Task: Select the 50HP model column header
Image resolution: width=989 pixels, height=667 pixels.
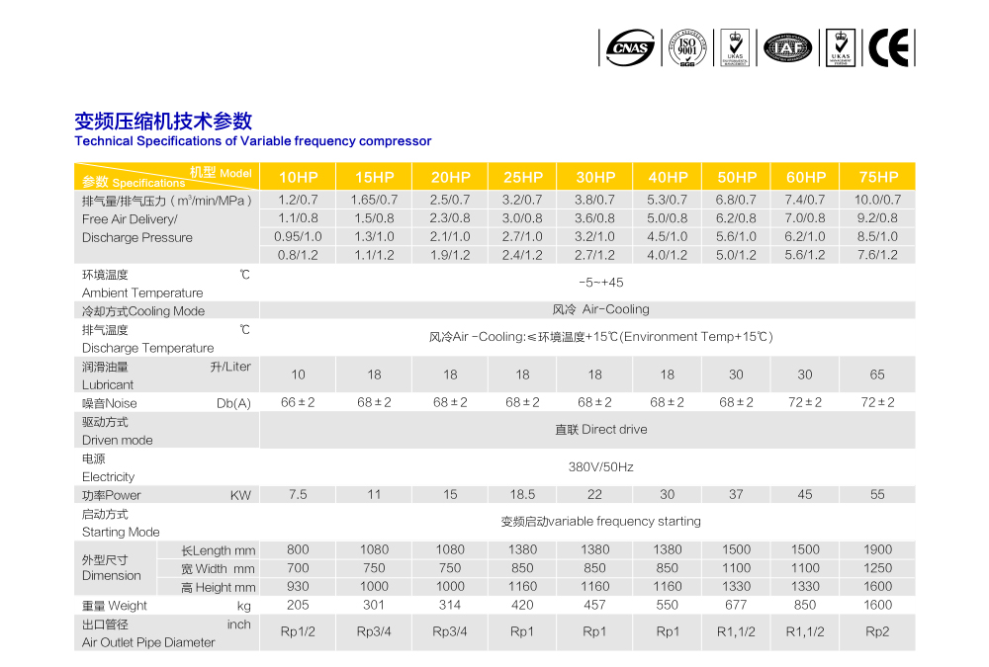Action: click(x=737, y=177)
